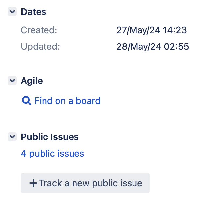Image resolution: width=207 pixels, height=209 pixels.
Task: Collapse the Agile section chevron
Action: [x=12, y=81]
